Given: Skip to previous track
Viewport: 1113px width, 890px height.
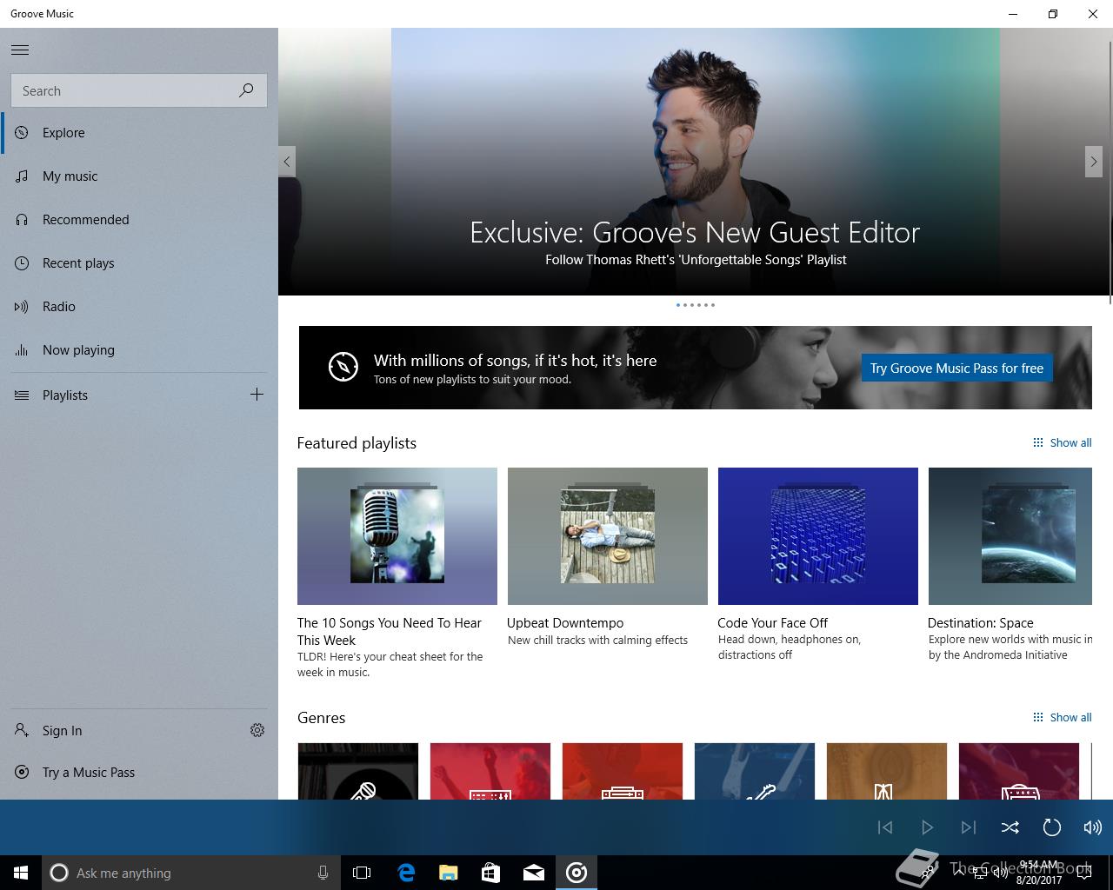Looking at the screenshot, I should point(885,827).
